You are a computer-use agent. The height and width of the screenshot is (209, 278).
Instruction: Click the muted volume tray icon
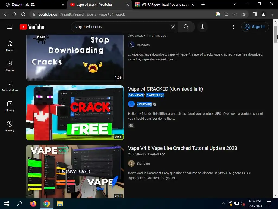click(x=243, y=204)
